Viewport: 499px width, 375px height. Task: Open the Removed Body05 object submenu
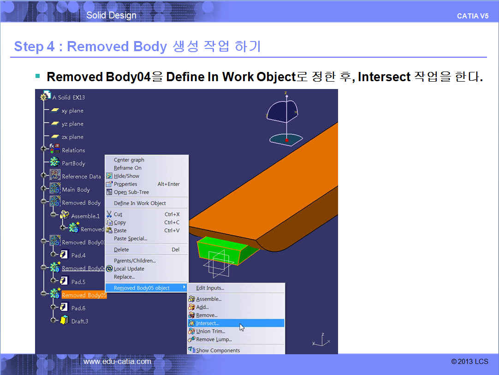[146, 288]
